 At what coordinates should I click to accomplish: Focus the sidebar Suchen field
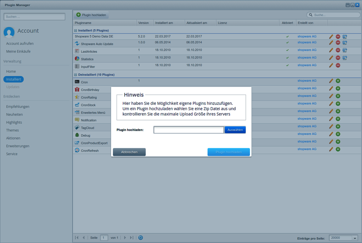click(35, 17)
